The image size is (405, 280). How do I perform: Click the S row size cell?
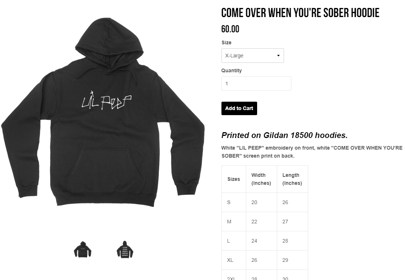click(233, 202)
